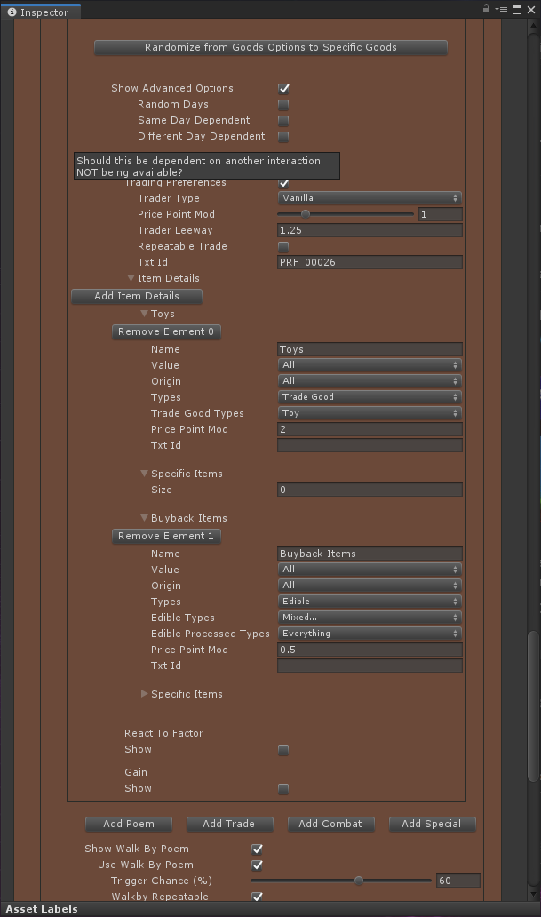Click Randomize from Goods Options to Specific Goods
Image resolution: width=541 pixels, height=917 pixels.
[x=271, y=47]
